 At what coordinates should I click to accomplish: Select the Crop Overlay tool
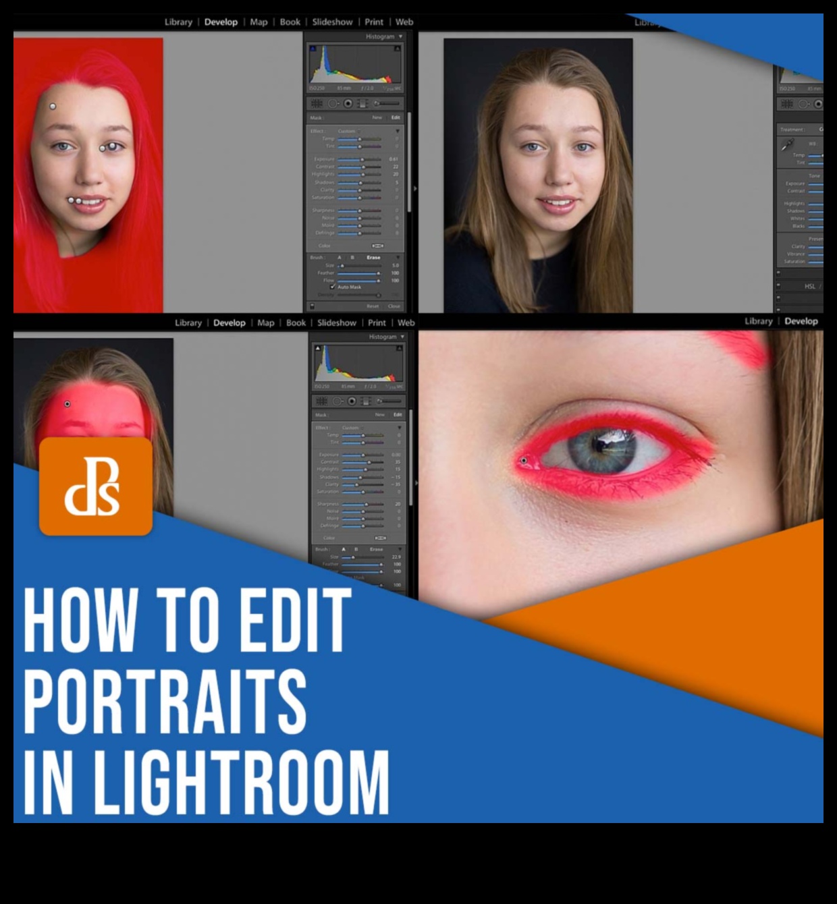[x=317, y=103]
